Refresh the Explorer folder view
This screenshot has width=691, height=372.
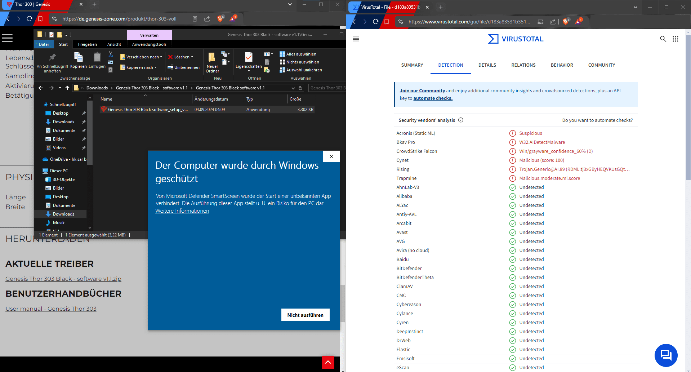pos(300,88)
